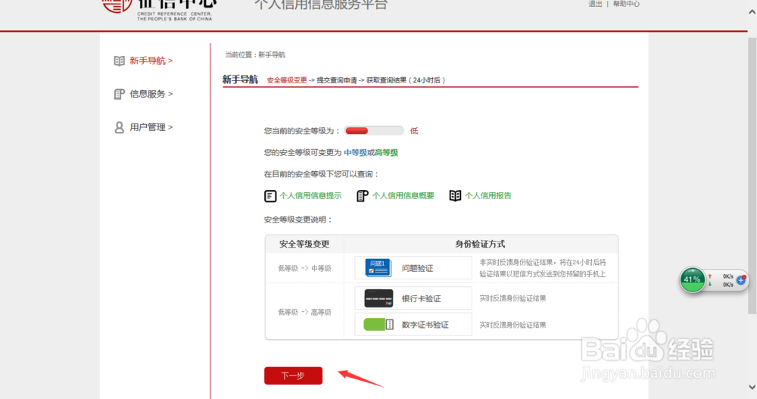
Task: Open the 个人信用信息提示 link
Action: coord(310,195)
